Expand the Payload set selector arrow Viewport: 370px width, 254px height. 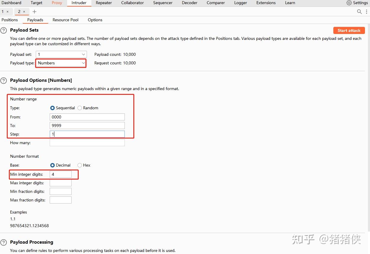83,54
